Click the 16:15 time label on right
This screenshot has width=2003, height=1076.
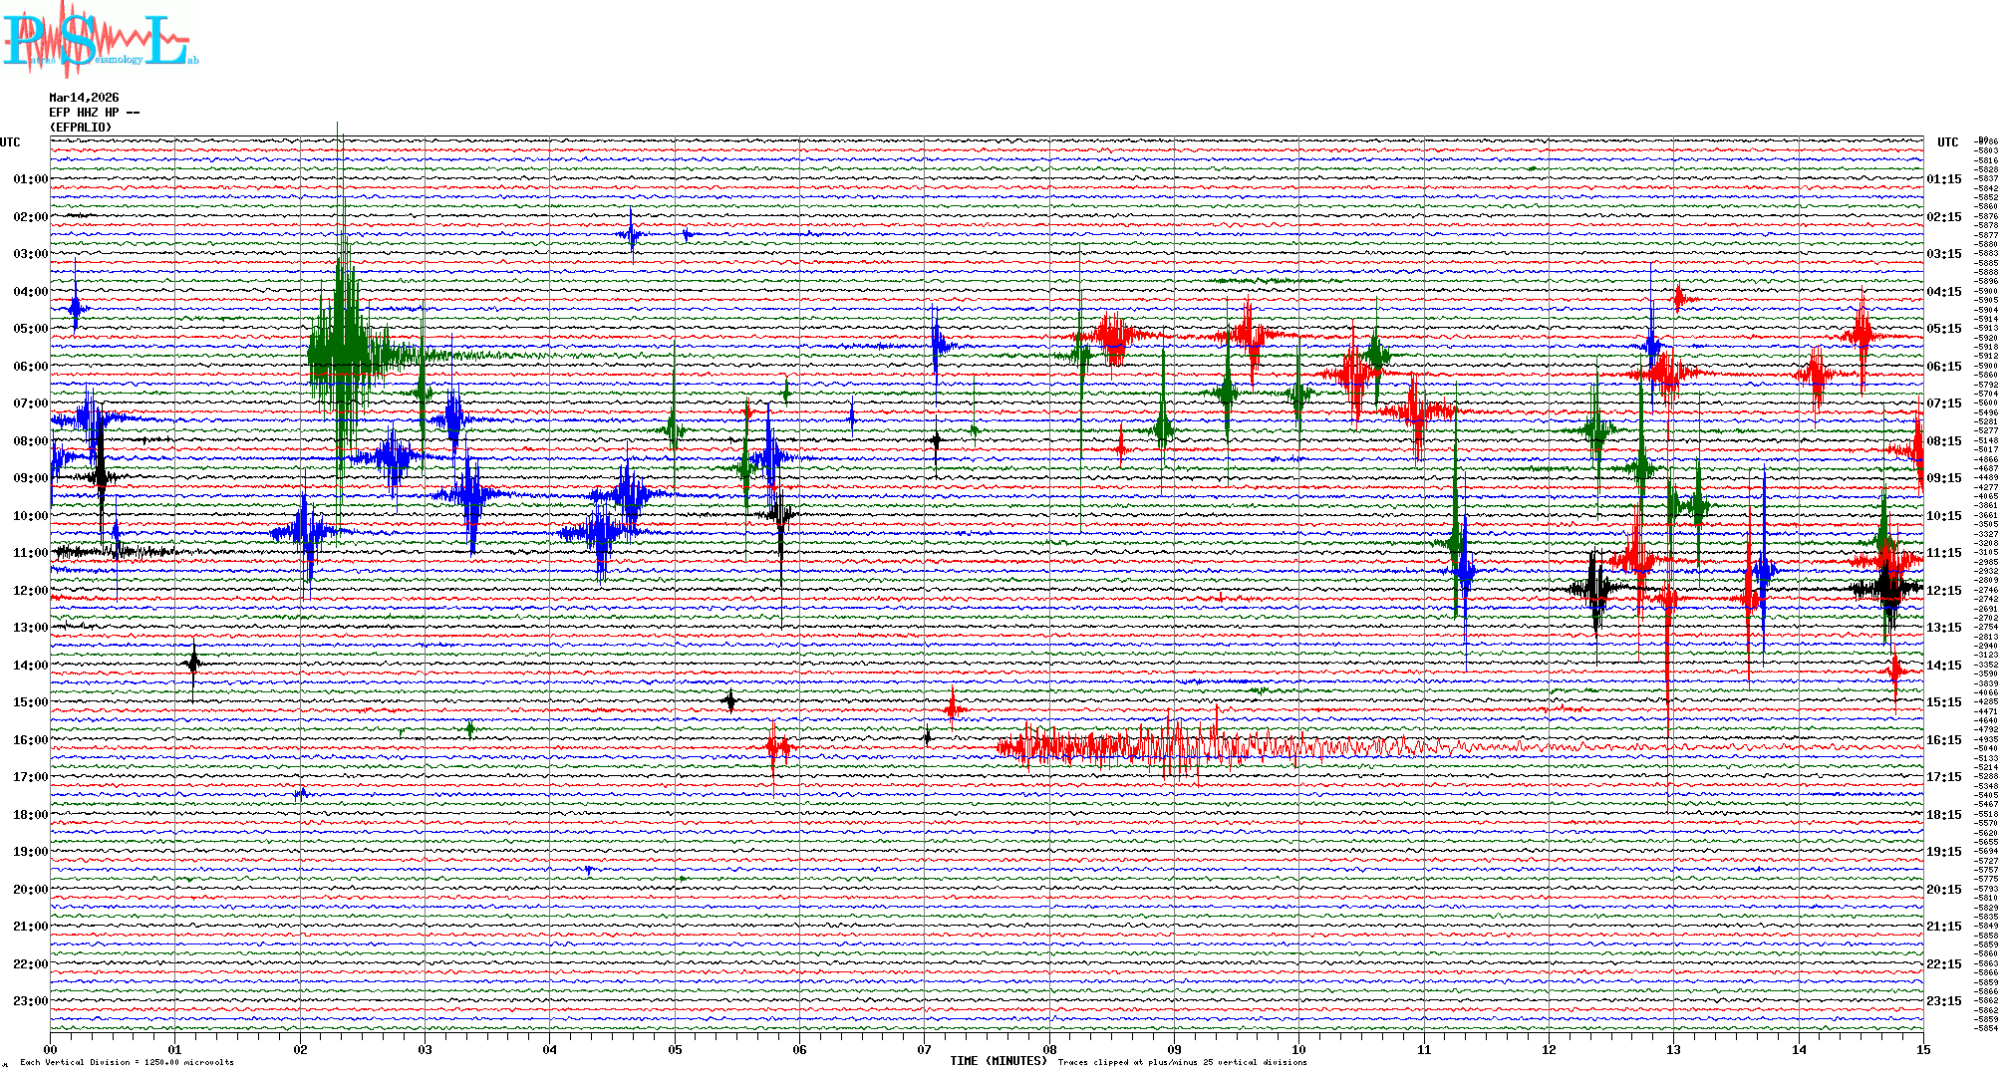point(1943,740)
